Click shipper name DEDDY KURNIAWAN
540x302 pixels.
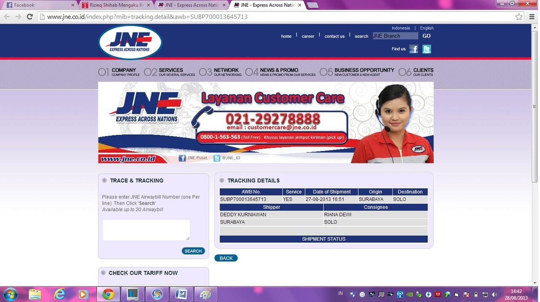(x=243, y=215)
